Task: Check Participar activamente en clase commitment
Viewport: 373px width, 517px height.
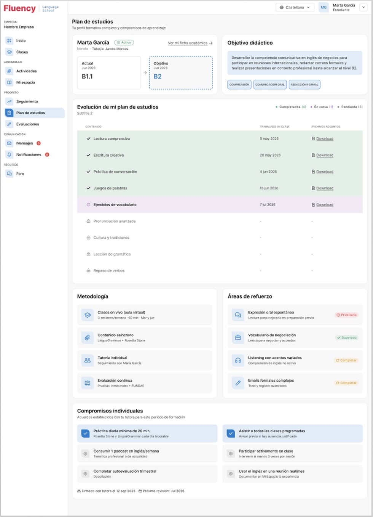Action: [x=231, y=454]
